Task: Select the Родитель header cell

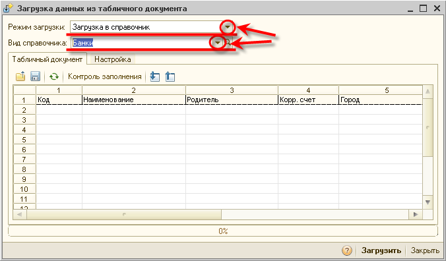Action: point(232,100)
